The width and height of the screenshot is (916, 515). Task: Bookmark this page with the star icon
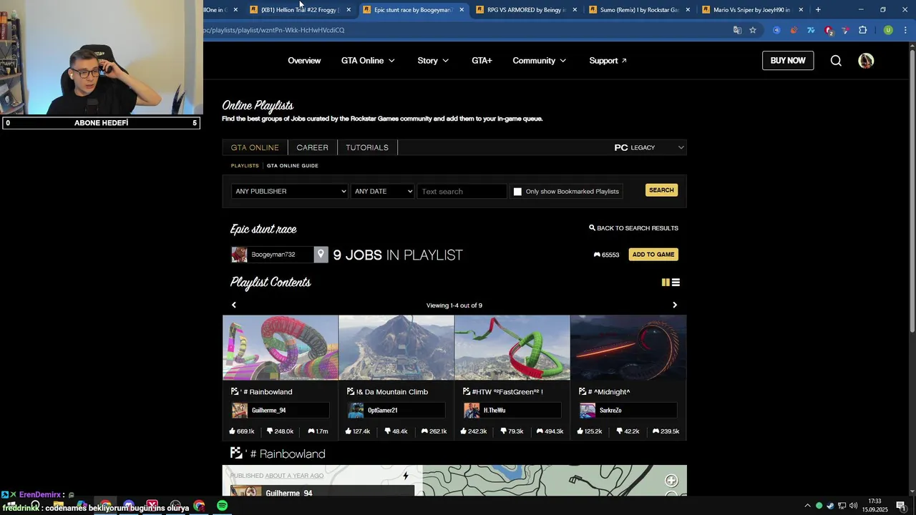[753, 30]
